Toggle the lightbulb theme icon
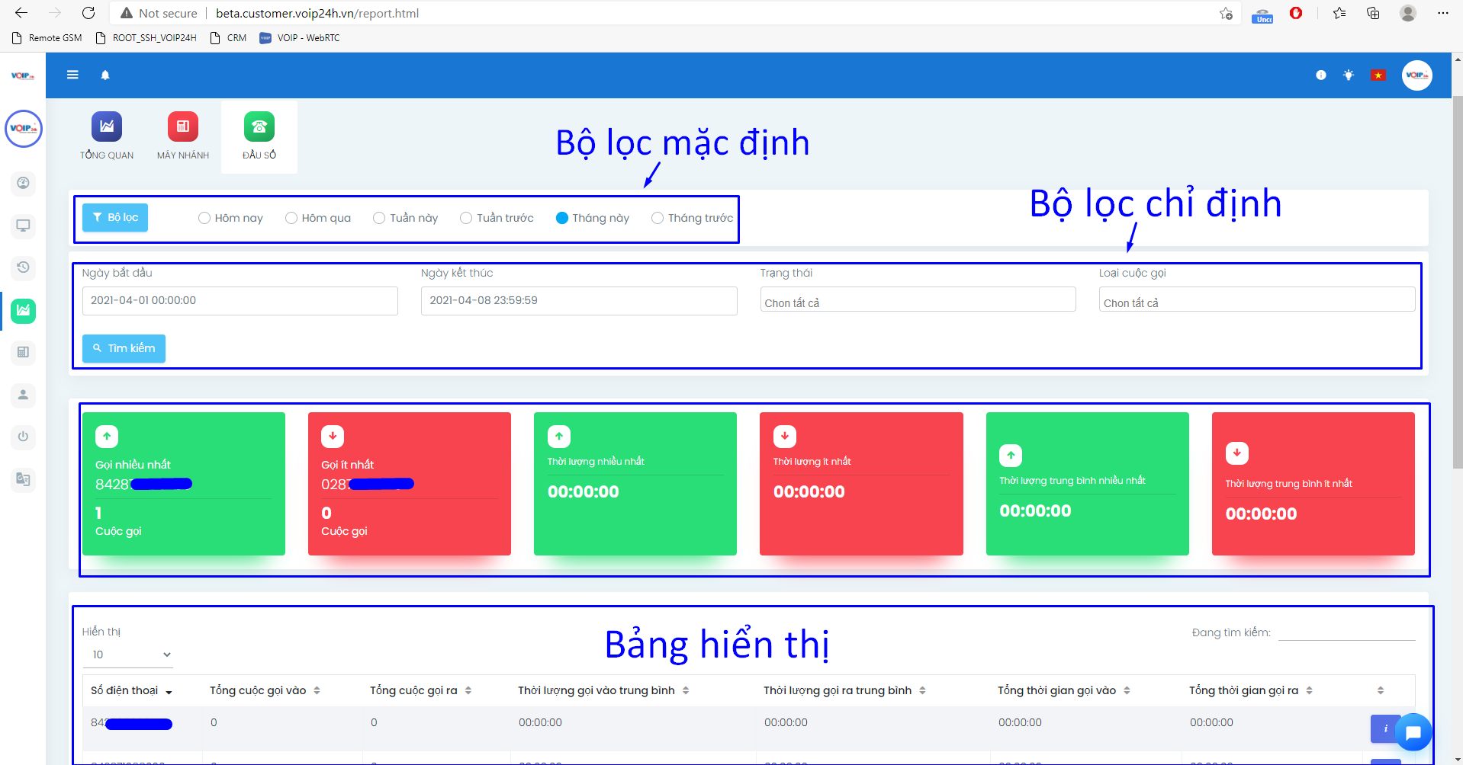1463x765 pixels. point(1349,75)
